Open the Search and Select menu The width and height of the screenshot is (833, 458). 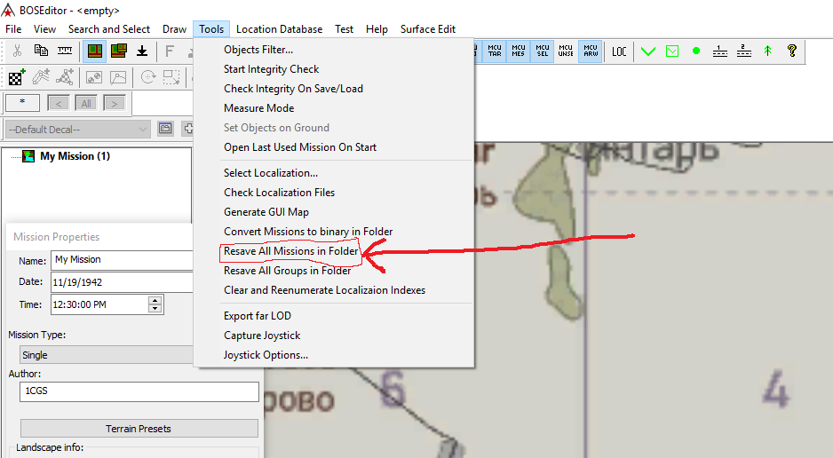pyautogui.click(x=109, y=29)
